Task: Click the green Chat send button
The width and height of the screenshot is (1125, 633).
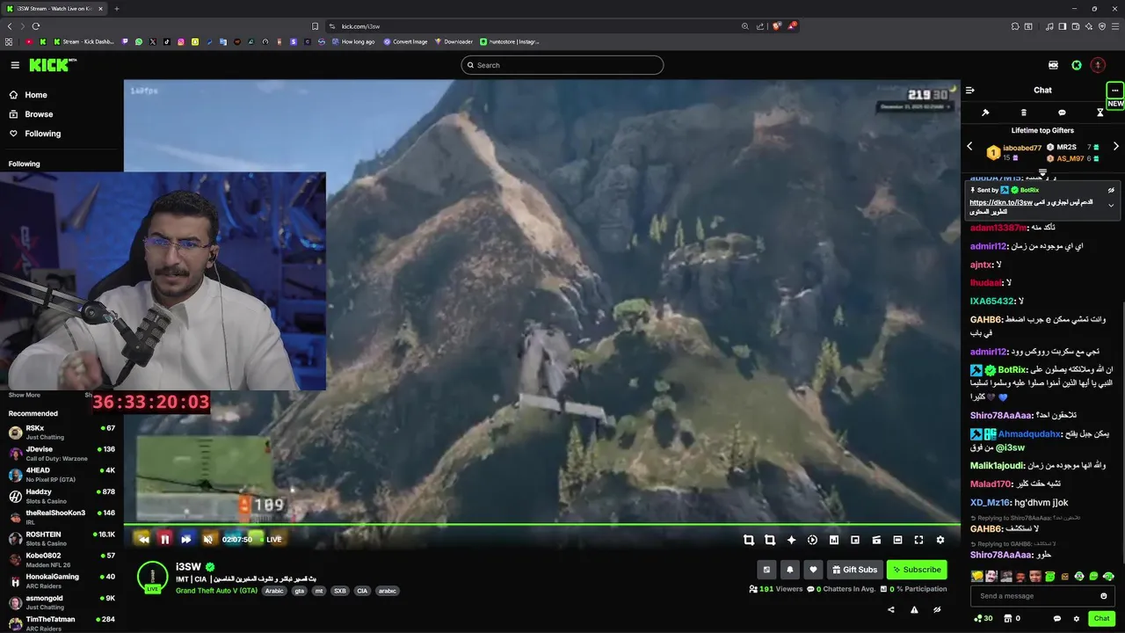Action: [x=1101, y=619]
